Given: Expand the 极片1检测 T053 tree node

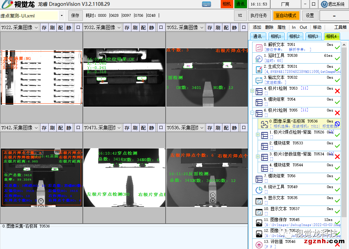Looking at the screenshot, I should pyautogui.click(x=252, y=91).
